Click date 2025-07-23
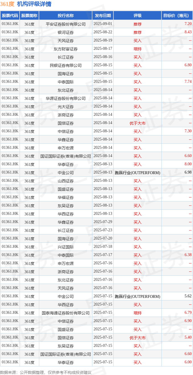Screen dimensions: 193x375 point(103,230)
